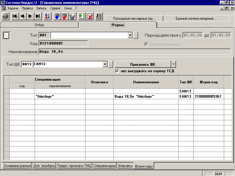Go to the first record
This screenshot has width=235, height=176.
coord(15,16)
